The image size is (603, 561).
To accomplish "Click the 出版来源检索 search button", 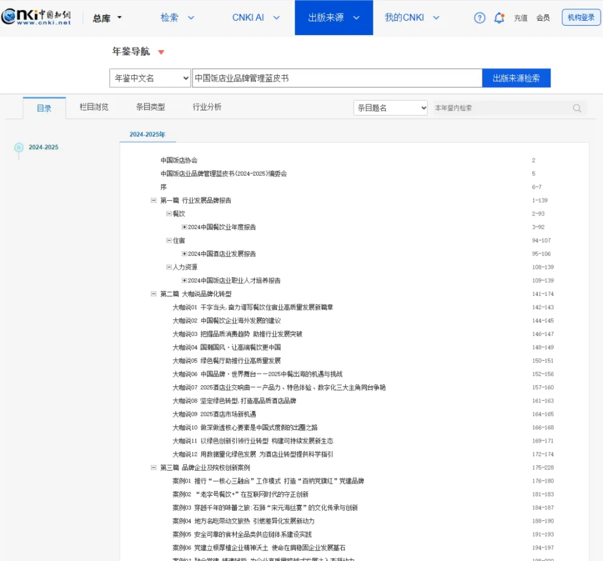I will (516, 78).
